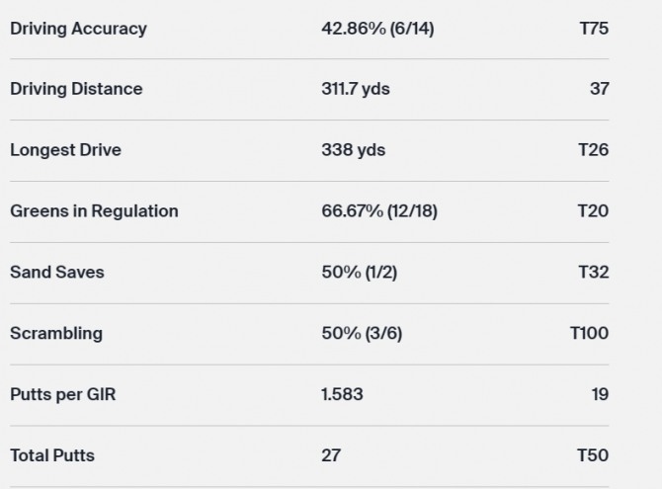Viewport: 662px width, 489px height.
Task: Select the 311.7 yds value
Action: [x=356, y=89]
